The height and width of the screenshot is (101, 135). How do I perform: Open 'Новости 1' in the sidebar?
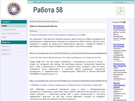tap(14, 46)
